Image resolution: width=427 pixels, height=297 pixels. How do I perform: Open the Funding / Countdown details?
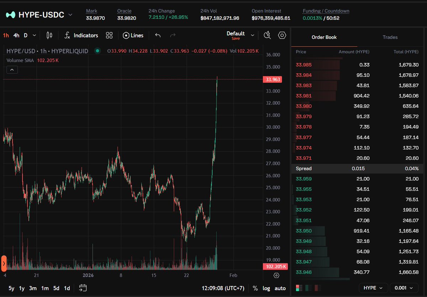(x=326, y=11)
